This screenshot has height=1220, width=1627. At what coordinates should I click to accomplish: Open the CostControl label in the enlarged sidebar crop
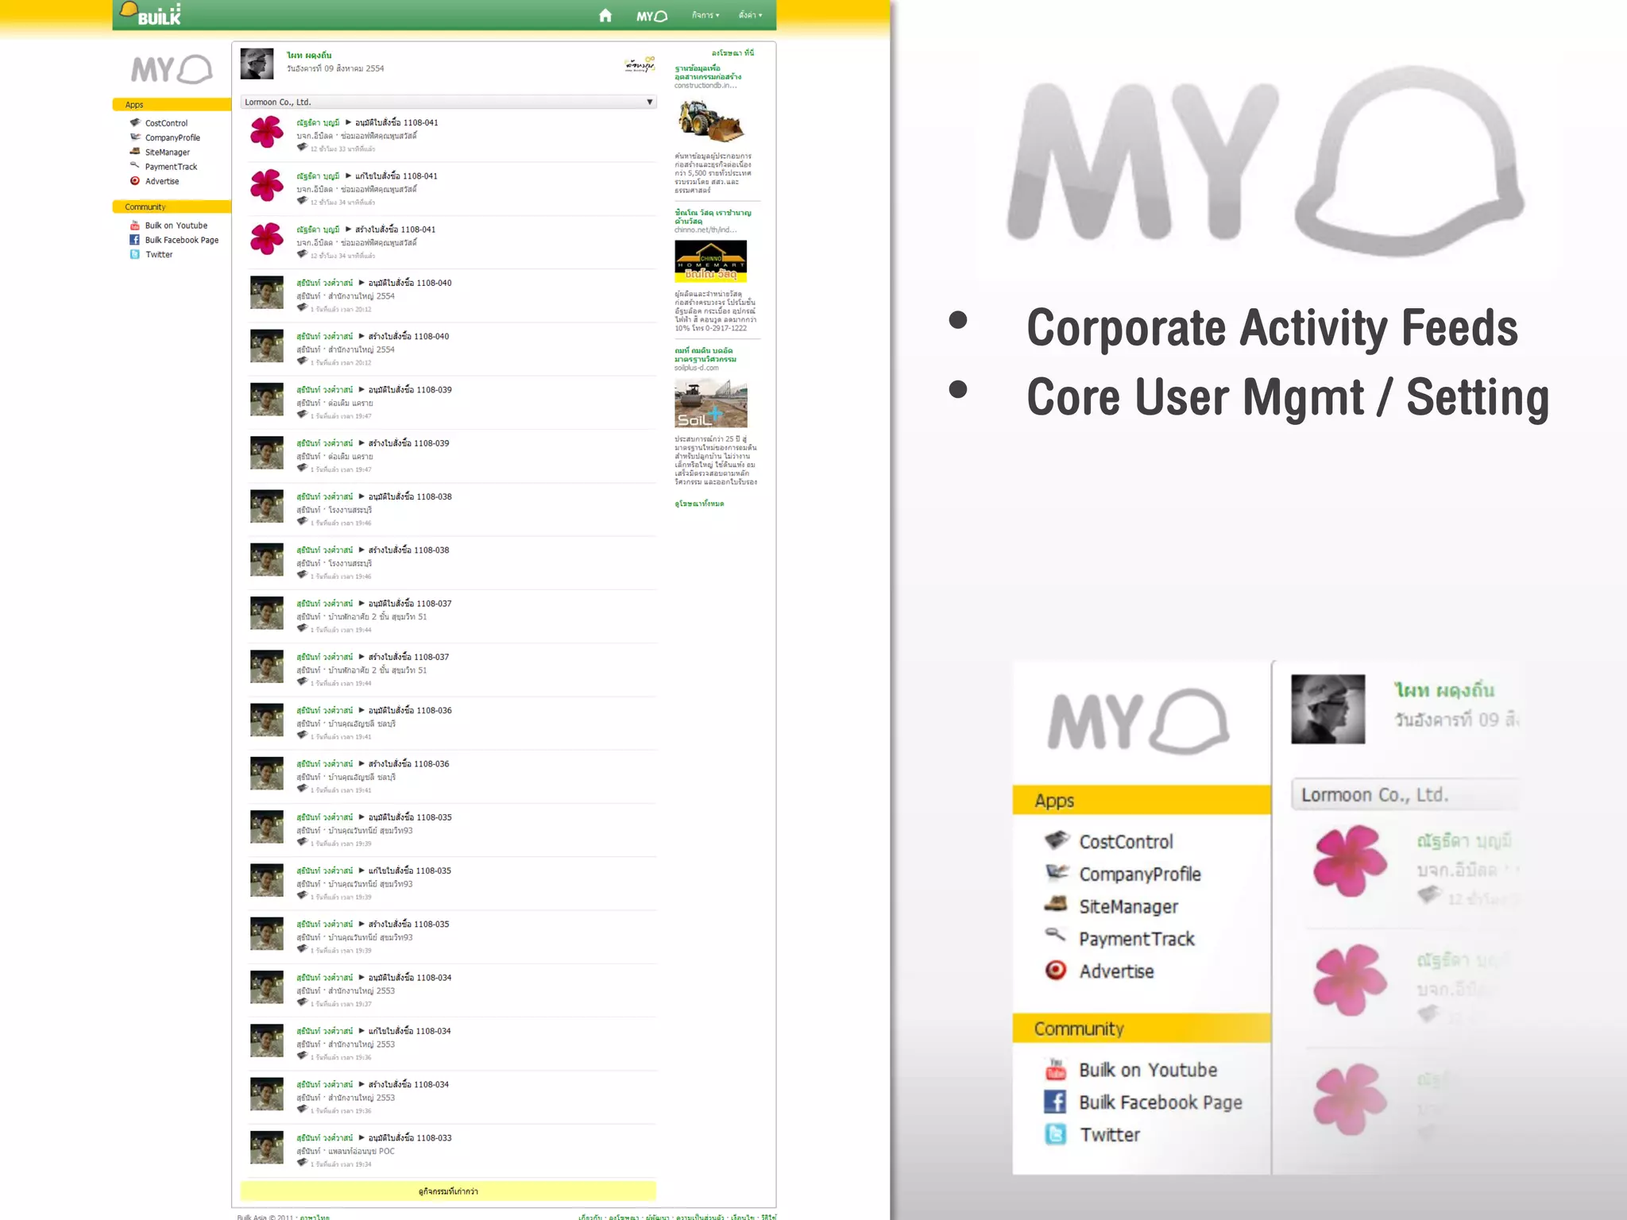(x=1126, y=841)
